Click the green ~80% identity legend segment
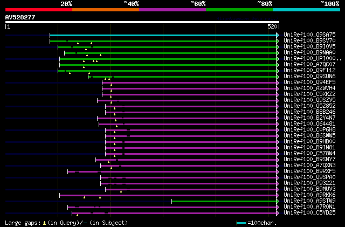The height and width of the screenshot is (227, 345). (239, 10)
